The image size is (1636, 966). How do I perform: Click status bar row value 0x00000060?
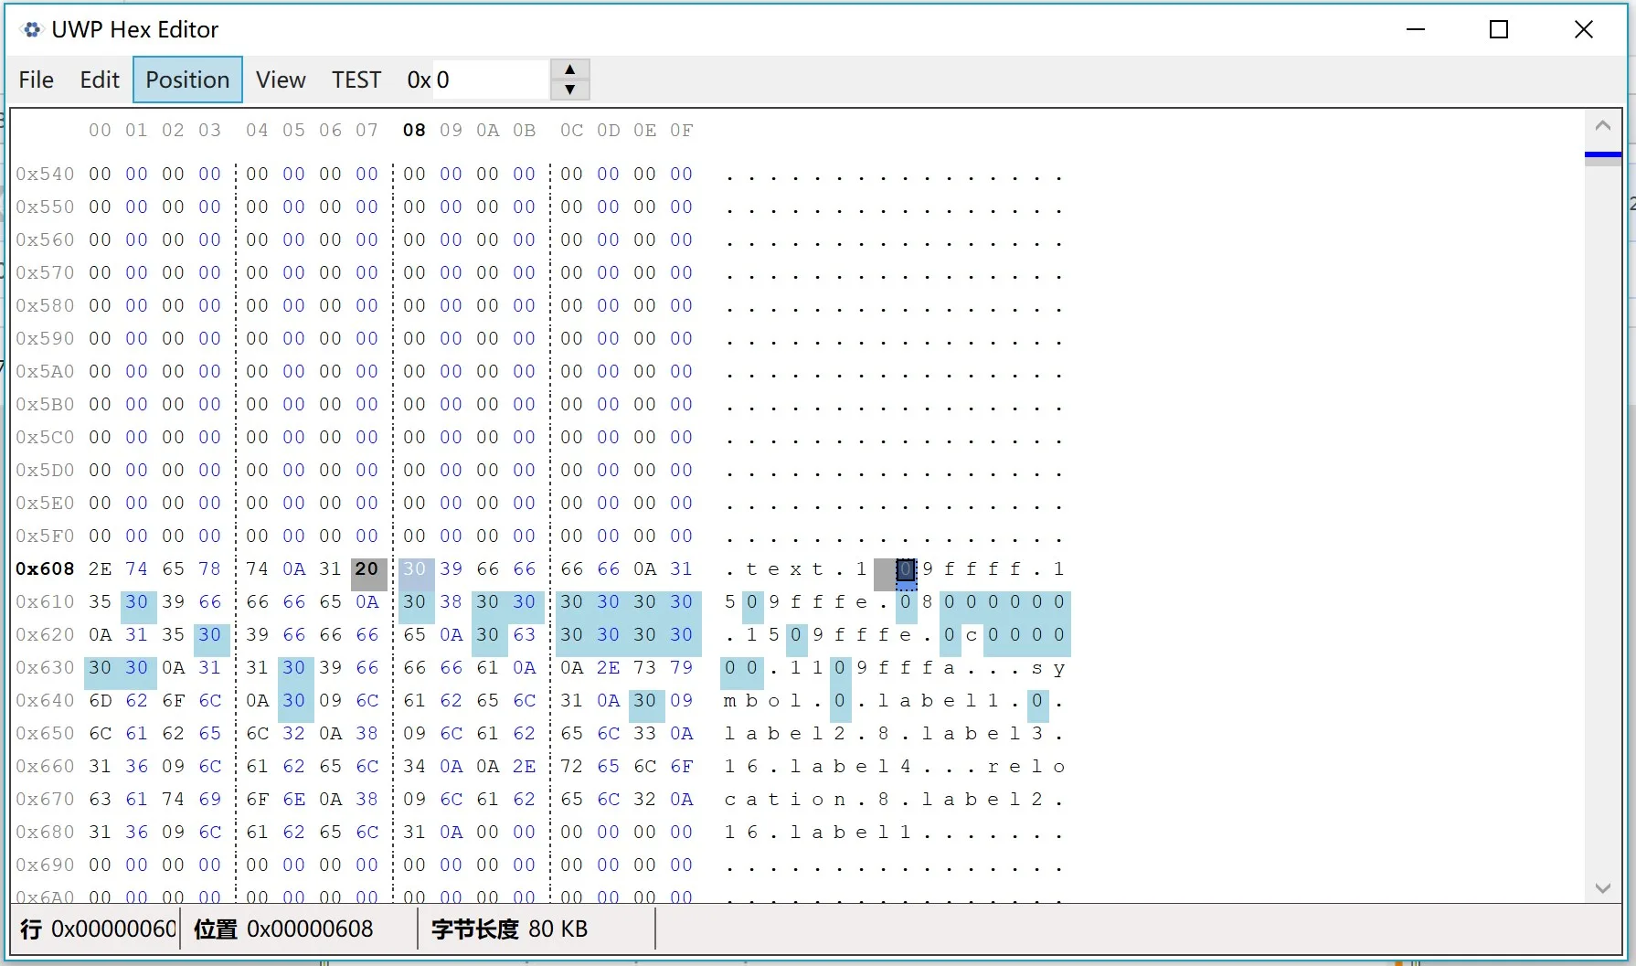[113, 929]
